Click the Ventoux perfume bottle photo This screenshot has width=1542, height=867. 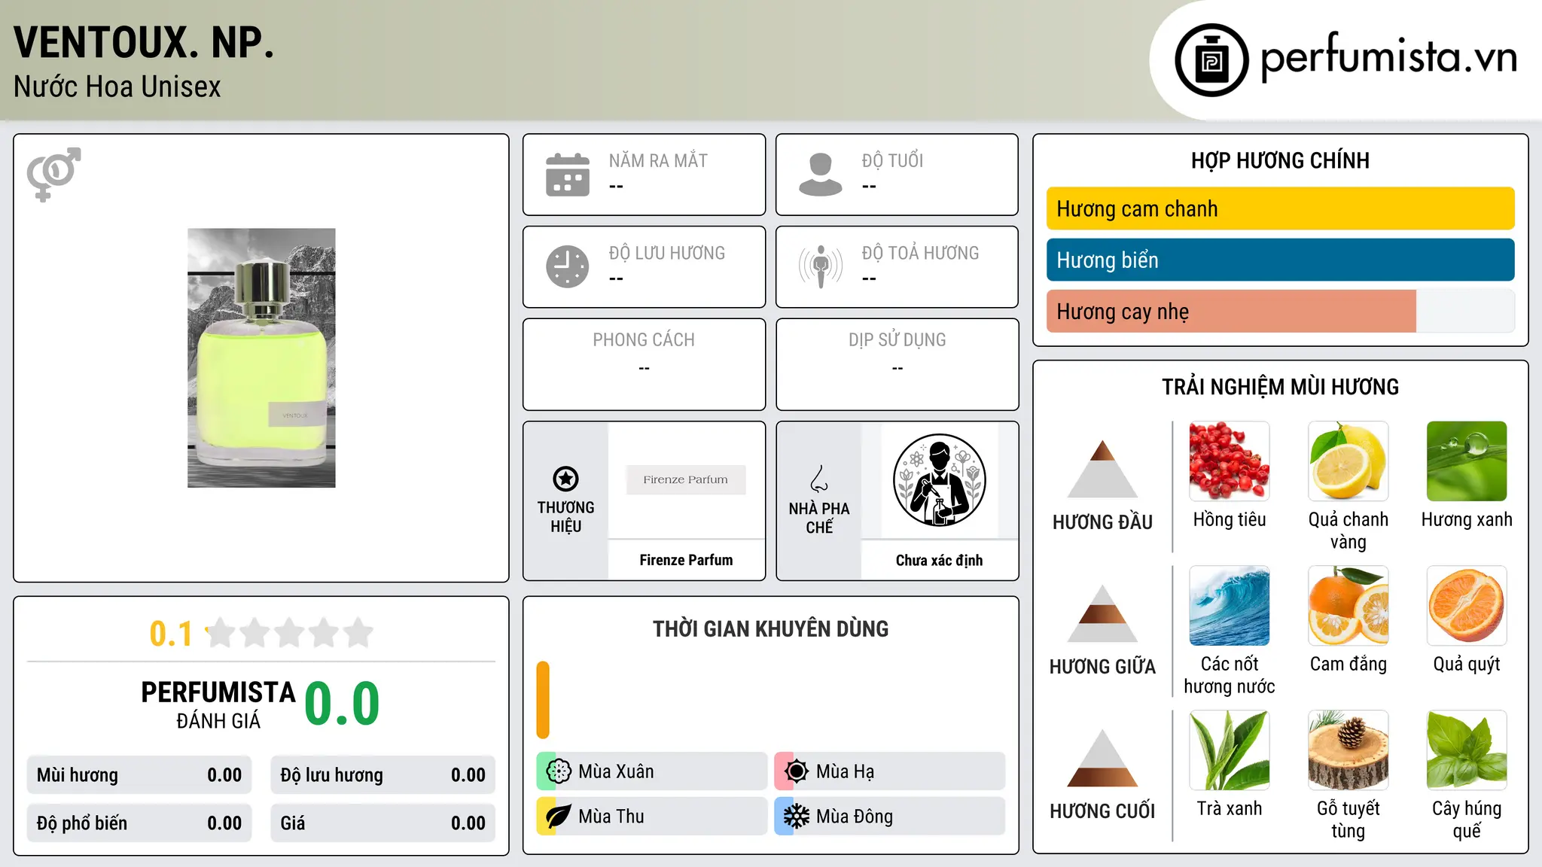(261, 358)
